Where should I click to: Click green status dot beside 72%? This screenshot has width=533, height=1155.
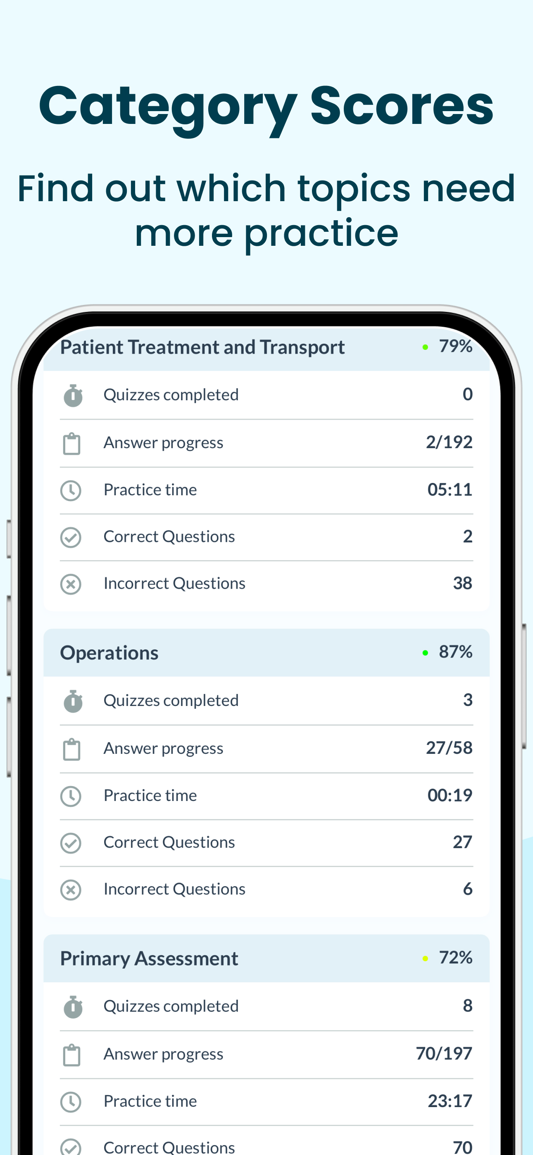click(425, 959)
